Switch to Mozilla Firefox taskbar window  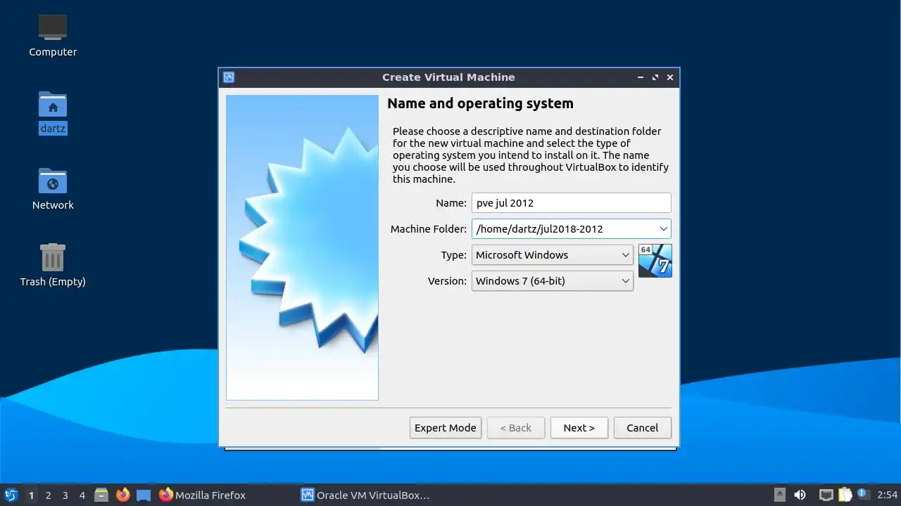click(x=203, y=495)
